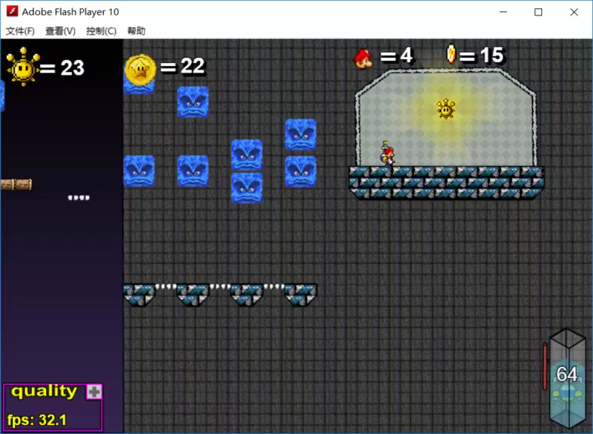
Task: Click the Shine Sprite counter icon in the HUD
Action: (x=23, y=67)
